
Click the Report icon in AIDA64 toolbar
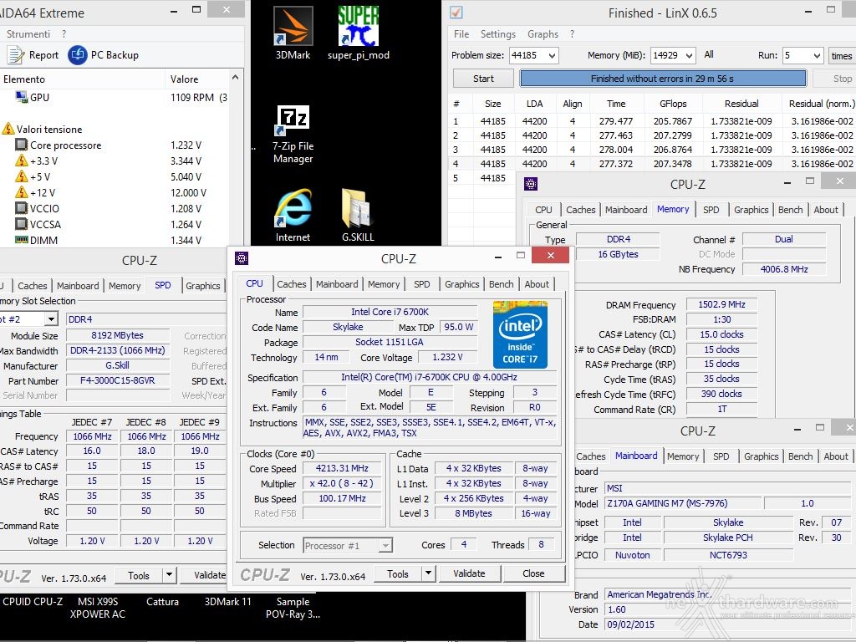pyautogui.click(x=15, y=55)
